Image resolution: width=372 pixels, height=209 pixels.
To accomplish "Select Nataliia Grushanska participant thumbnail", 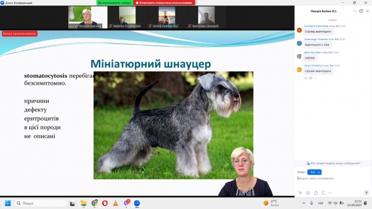I will point(127,17).
